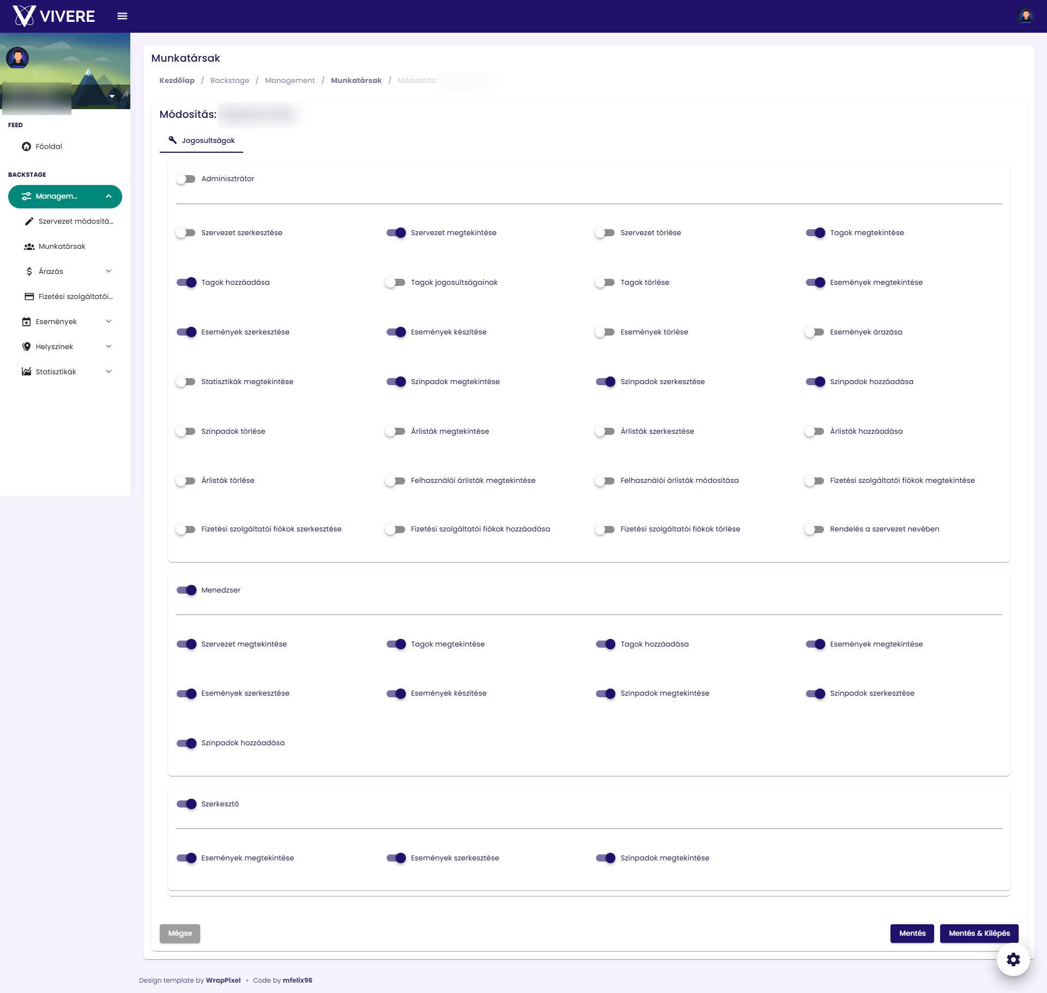The image size is (1047, 993).
Task: Open Munkatársak sidebar item
Action: point(65,247)
